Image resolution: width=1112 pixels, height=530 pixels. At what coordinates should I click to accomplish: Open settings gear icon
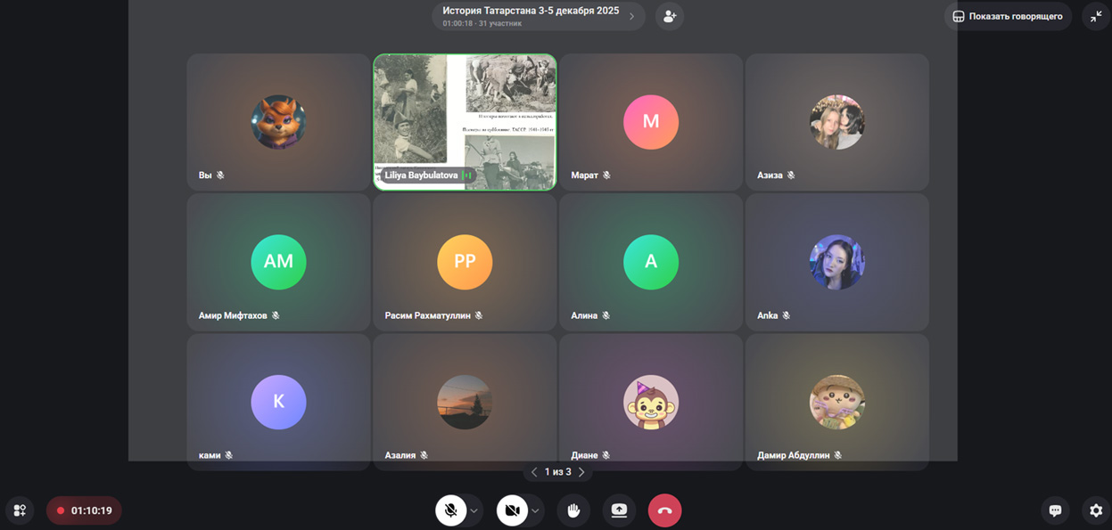(x=1096, y=510)
